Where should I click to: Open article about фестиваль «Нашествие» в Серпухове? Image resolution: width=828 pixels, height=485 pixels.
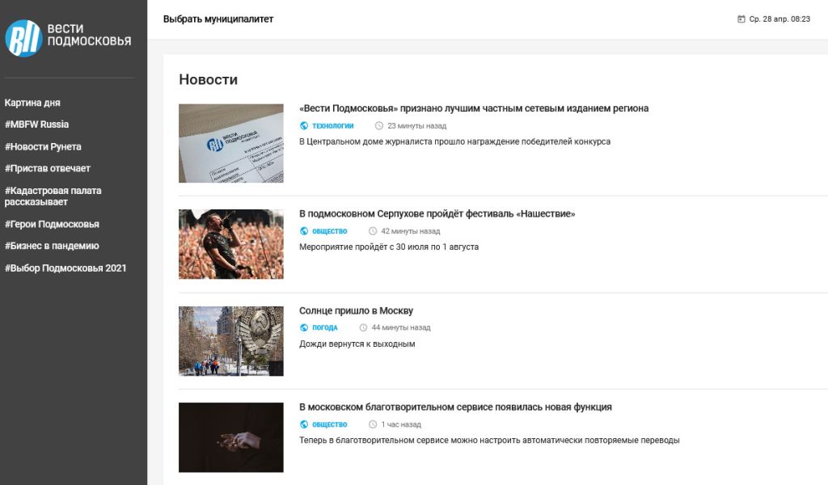click(x=437, y=213)
